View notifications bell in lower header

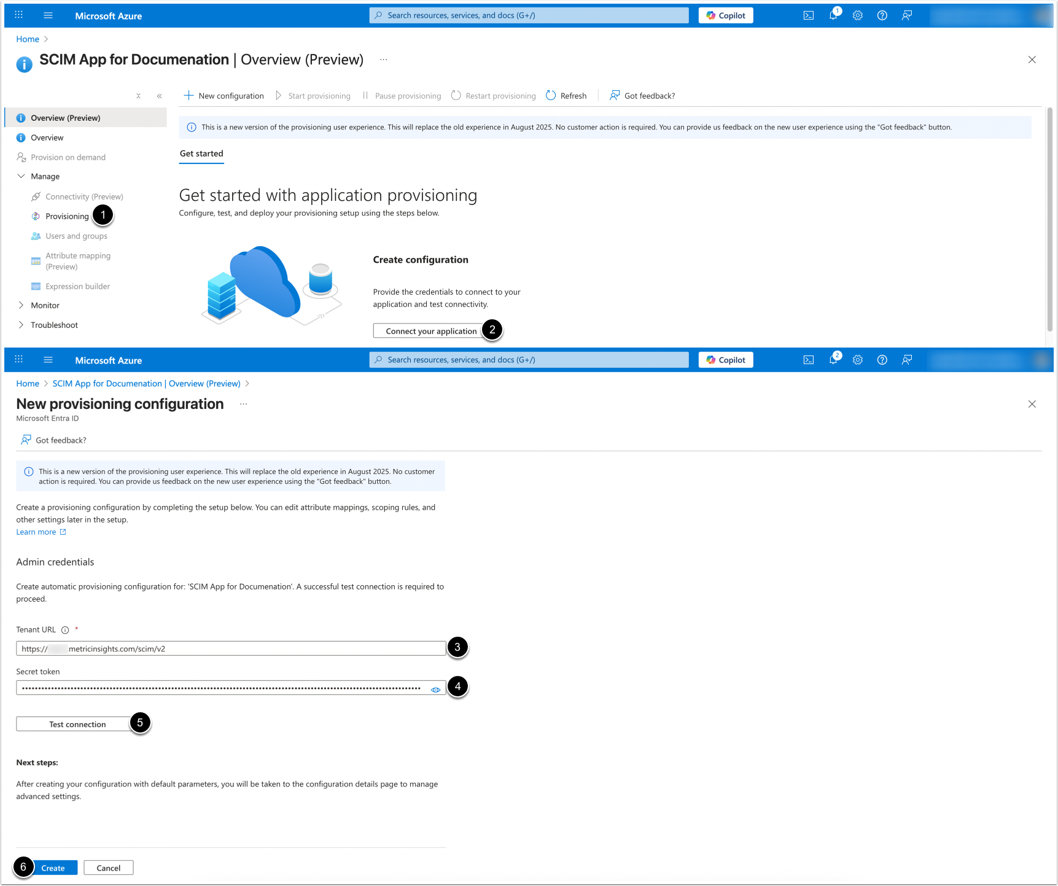833,360
